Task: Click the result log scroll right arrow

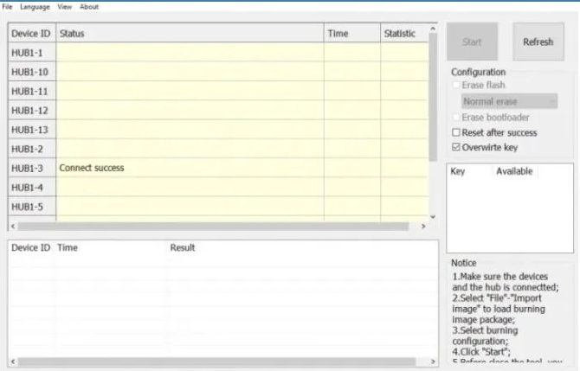Action: [x=433, y=361]
